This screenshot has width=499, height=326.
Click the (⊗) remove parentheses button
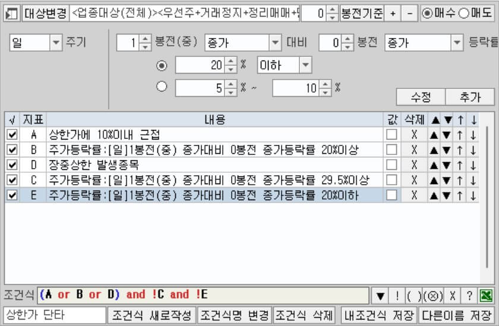click(x=433, y=296)
